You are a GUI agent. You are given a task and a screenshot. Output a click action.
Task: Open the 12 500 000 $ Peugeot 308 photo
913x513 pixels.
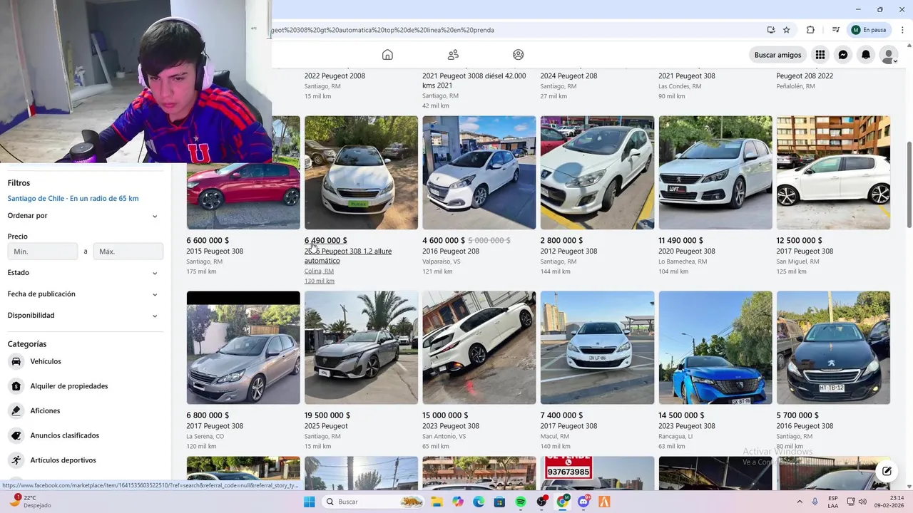tap(833, 172)
